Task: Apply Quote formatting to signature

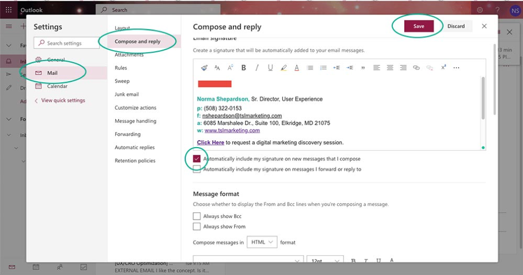Action: (363, 68)
